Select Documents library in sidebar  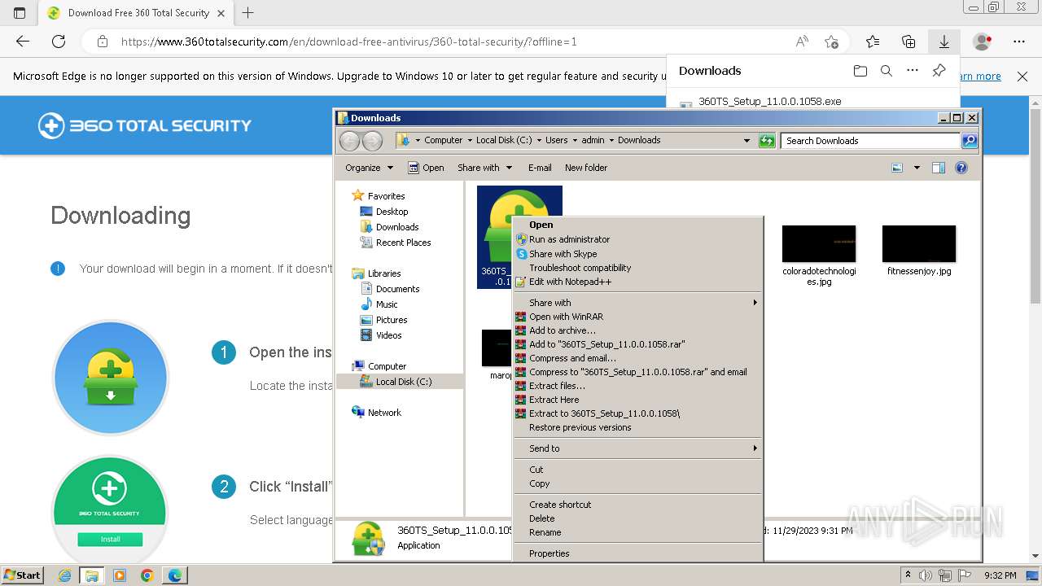coord(397,289)
